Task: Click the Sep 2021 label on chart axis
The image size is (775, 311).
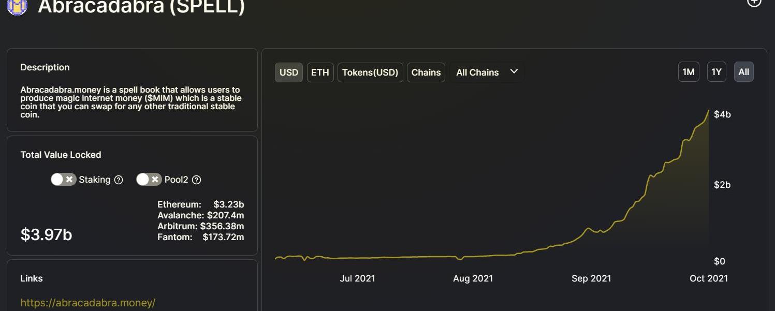Action: pos(591,278)
